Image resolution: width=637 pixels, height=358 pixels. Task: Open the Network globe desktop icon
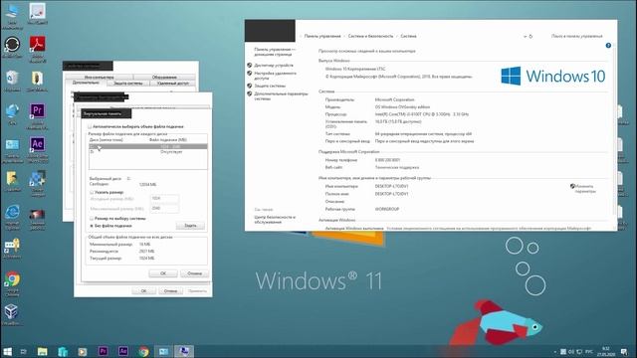click(12, 113)
